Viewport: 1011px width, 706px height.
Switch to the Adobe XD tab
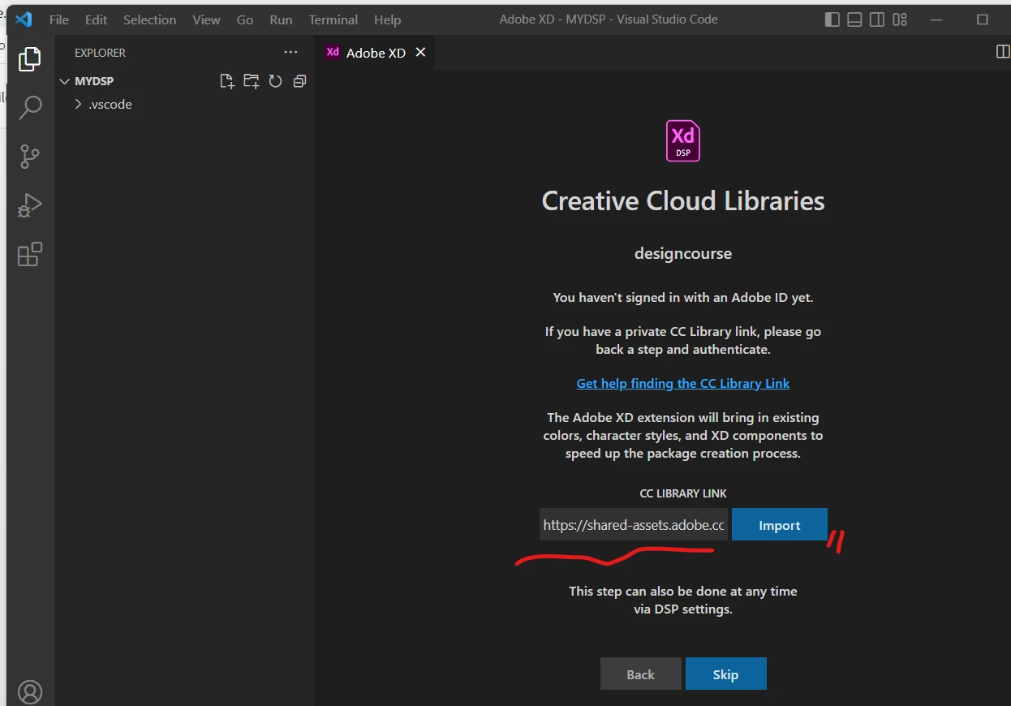click(376, 53)
